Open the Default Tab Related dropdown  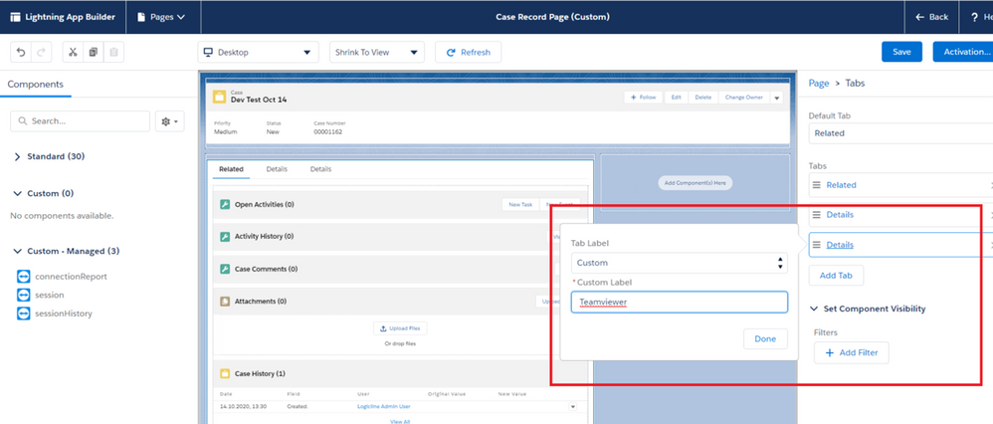click(x=900, y=133)
